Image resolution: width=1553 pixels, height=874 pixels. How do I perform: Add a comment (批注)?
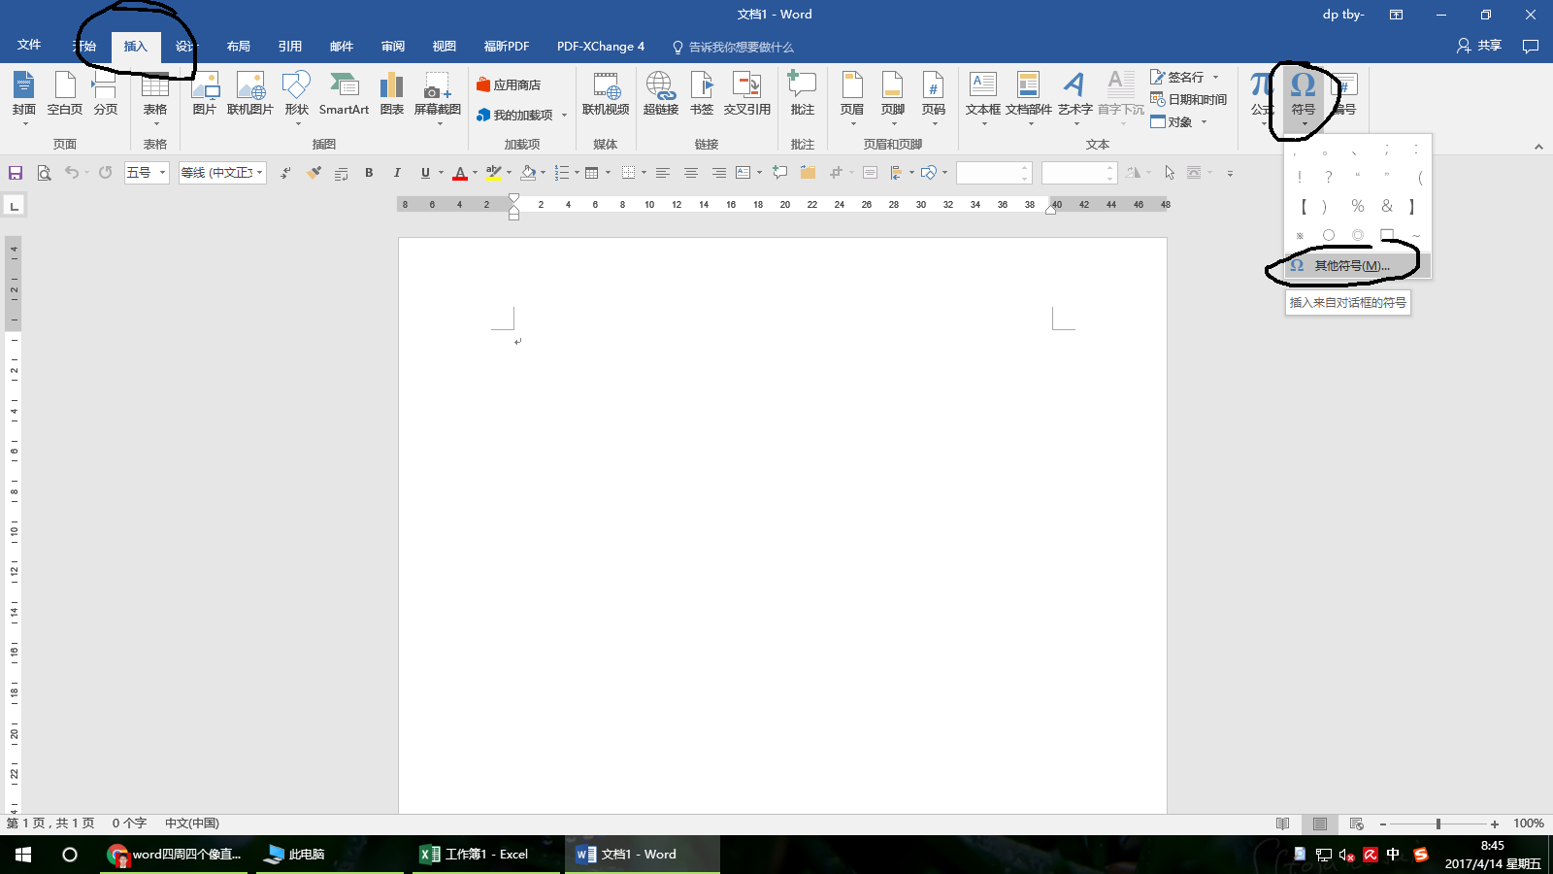(803, 95)
